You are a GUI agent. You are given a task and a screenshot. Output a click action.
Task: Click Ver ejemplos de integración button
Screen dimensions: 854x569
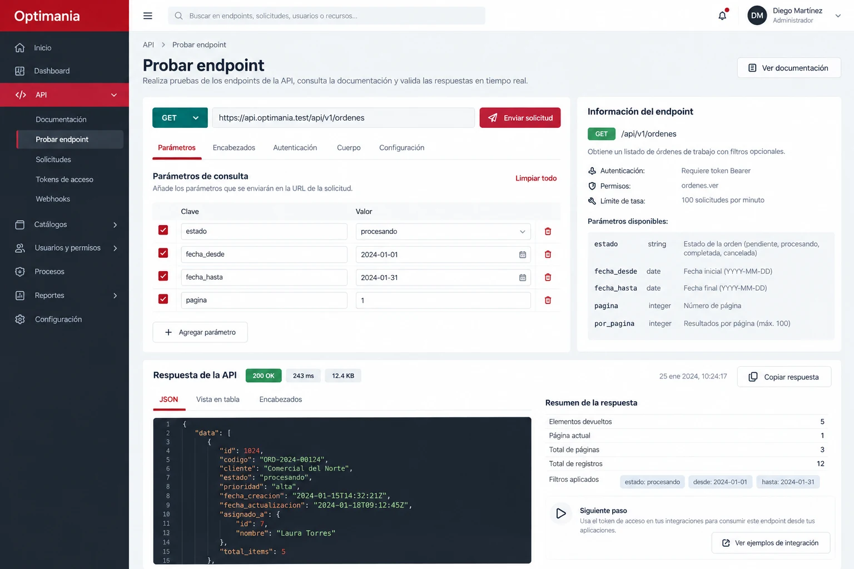771,543
